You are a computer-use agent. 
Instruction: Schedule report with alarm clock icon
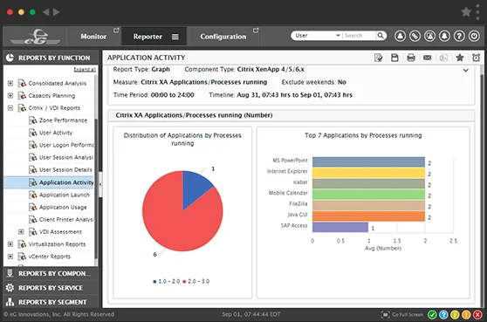[476, 58]
